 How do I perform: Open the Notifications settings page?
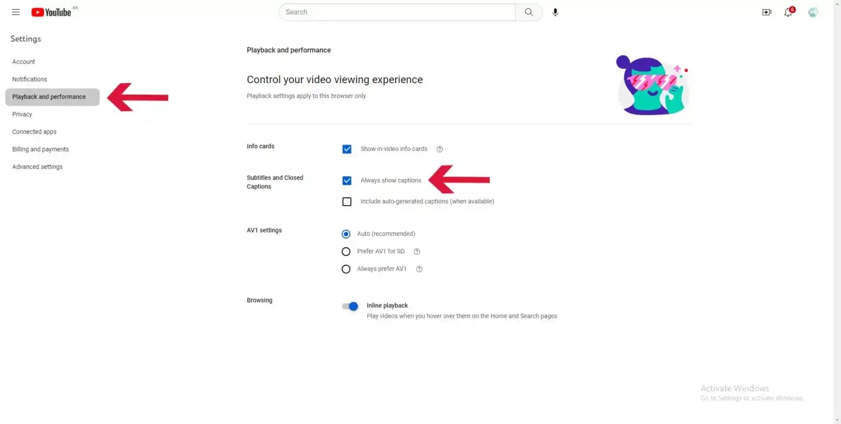[30, 79]
